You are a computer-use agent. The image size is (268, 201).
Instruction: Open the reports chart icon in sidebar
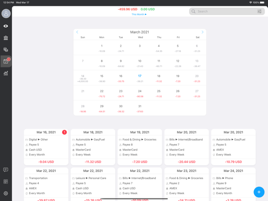pos(6,73)
